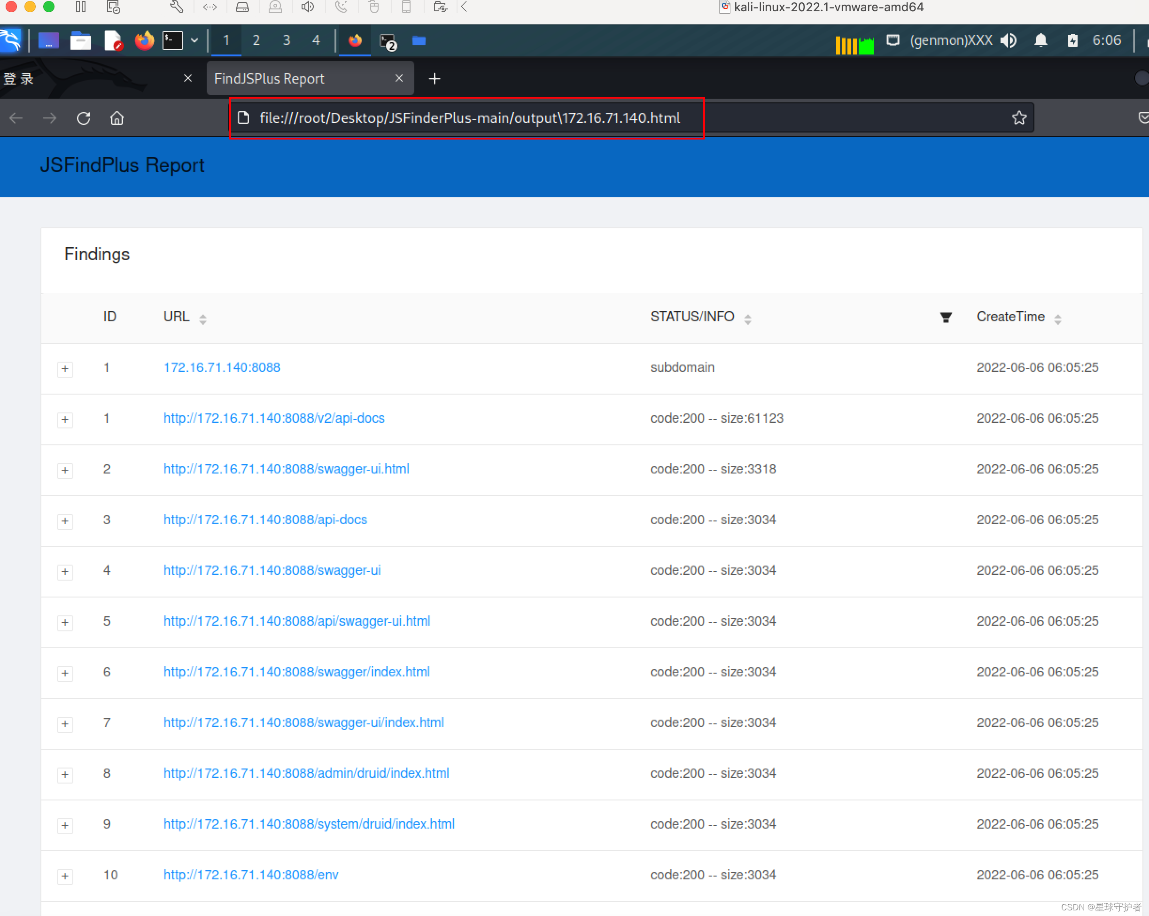
Task: Expand the 172.16.71.140:8088 subdomain row
Action: click(x=65, y=369)
